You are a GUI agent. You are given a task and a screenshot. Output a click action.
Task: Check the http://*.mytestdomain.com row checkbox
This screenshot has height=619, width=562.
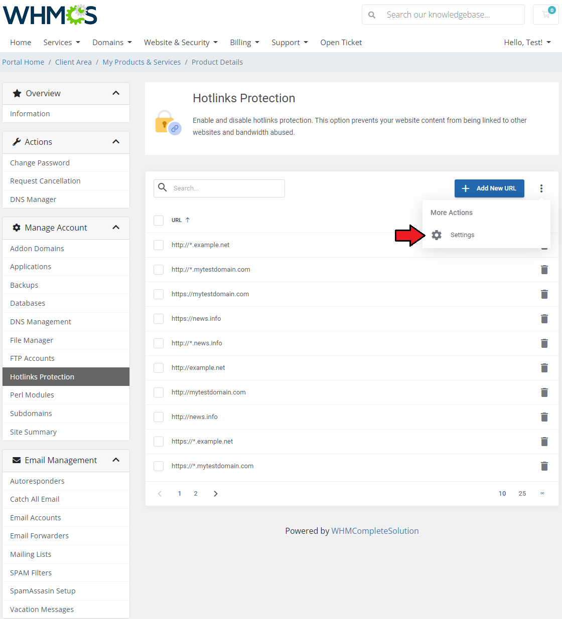click(159, 270)
